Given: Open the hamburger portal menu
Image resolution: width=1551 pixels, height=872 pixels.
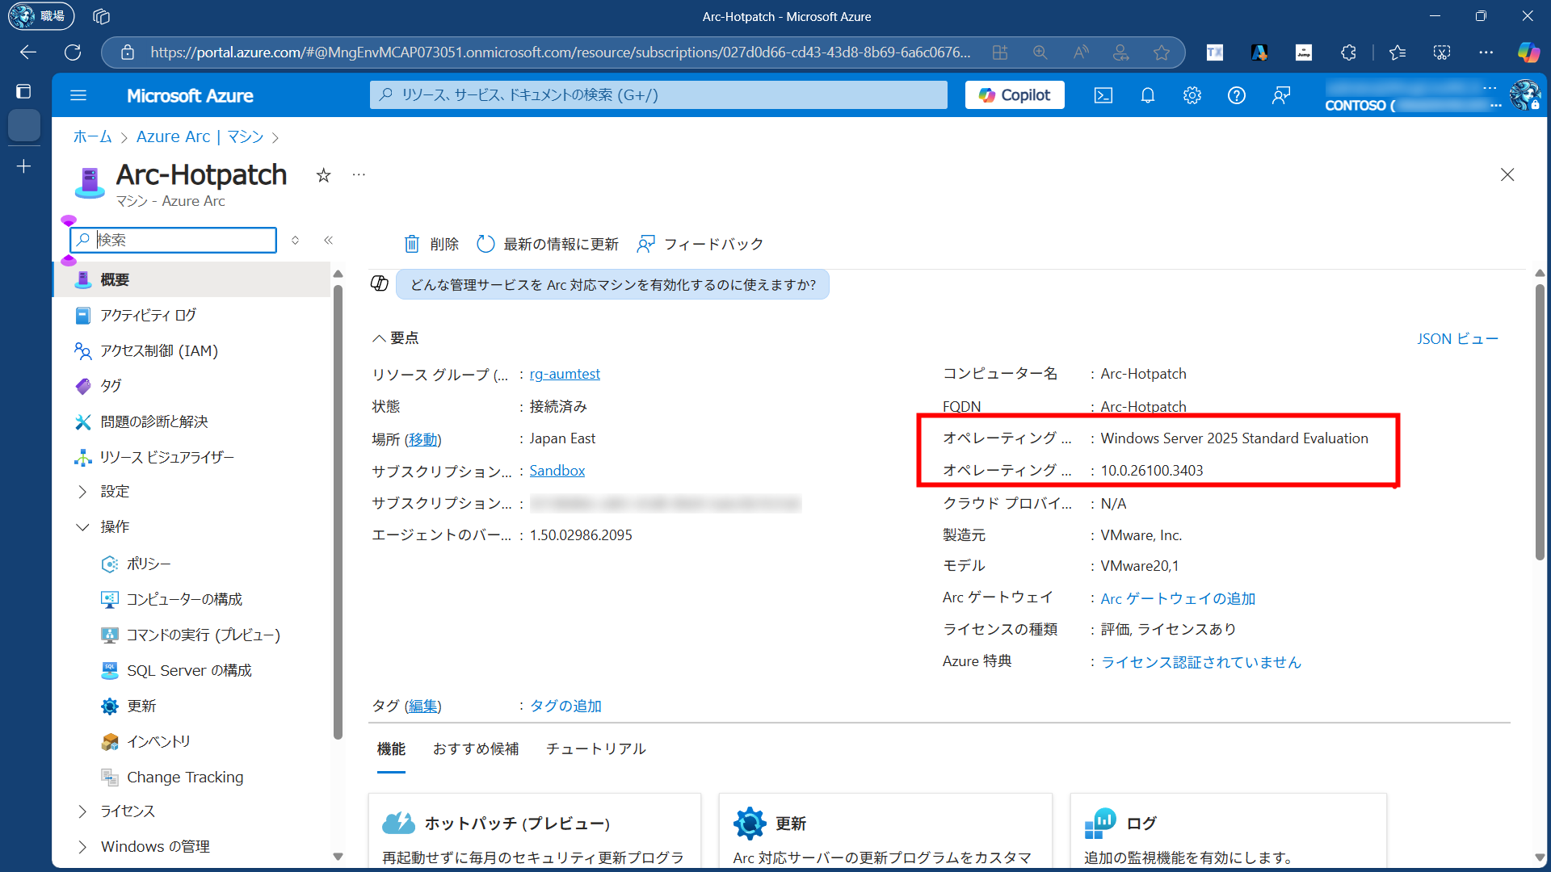Looking at the screenshot, I should (78, 95).
